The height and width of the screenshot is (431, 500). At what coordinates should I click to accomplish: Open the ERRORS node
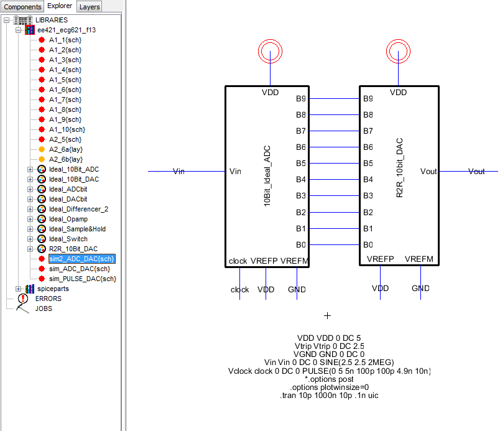[48, 299]
